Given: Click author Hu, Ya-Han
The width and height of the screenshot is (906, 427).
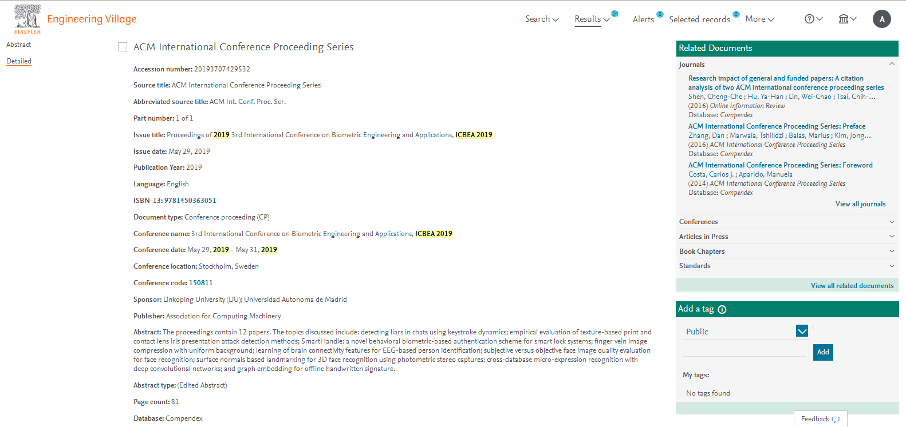Looking at the screenshot, I should (x=765, y=97).
